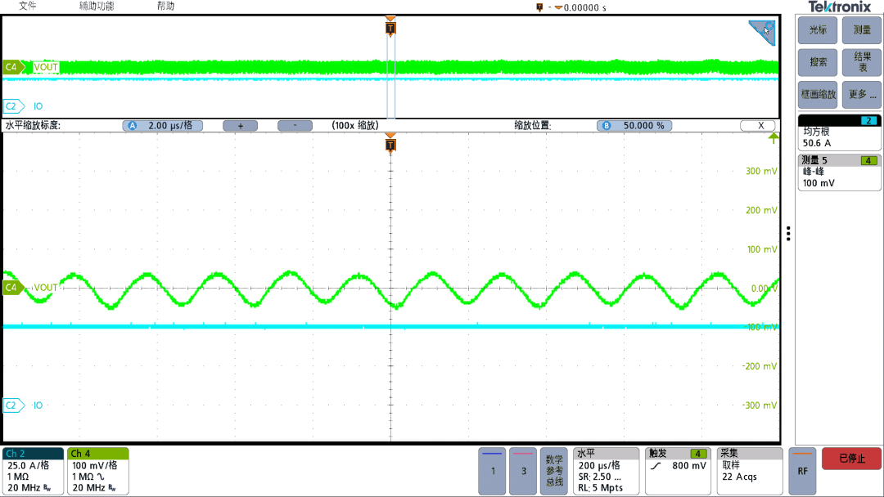
Task: Expand the 更多 more options list
Action: click(x=861, y=94)
